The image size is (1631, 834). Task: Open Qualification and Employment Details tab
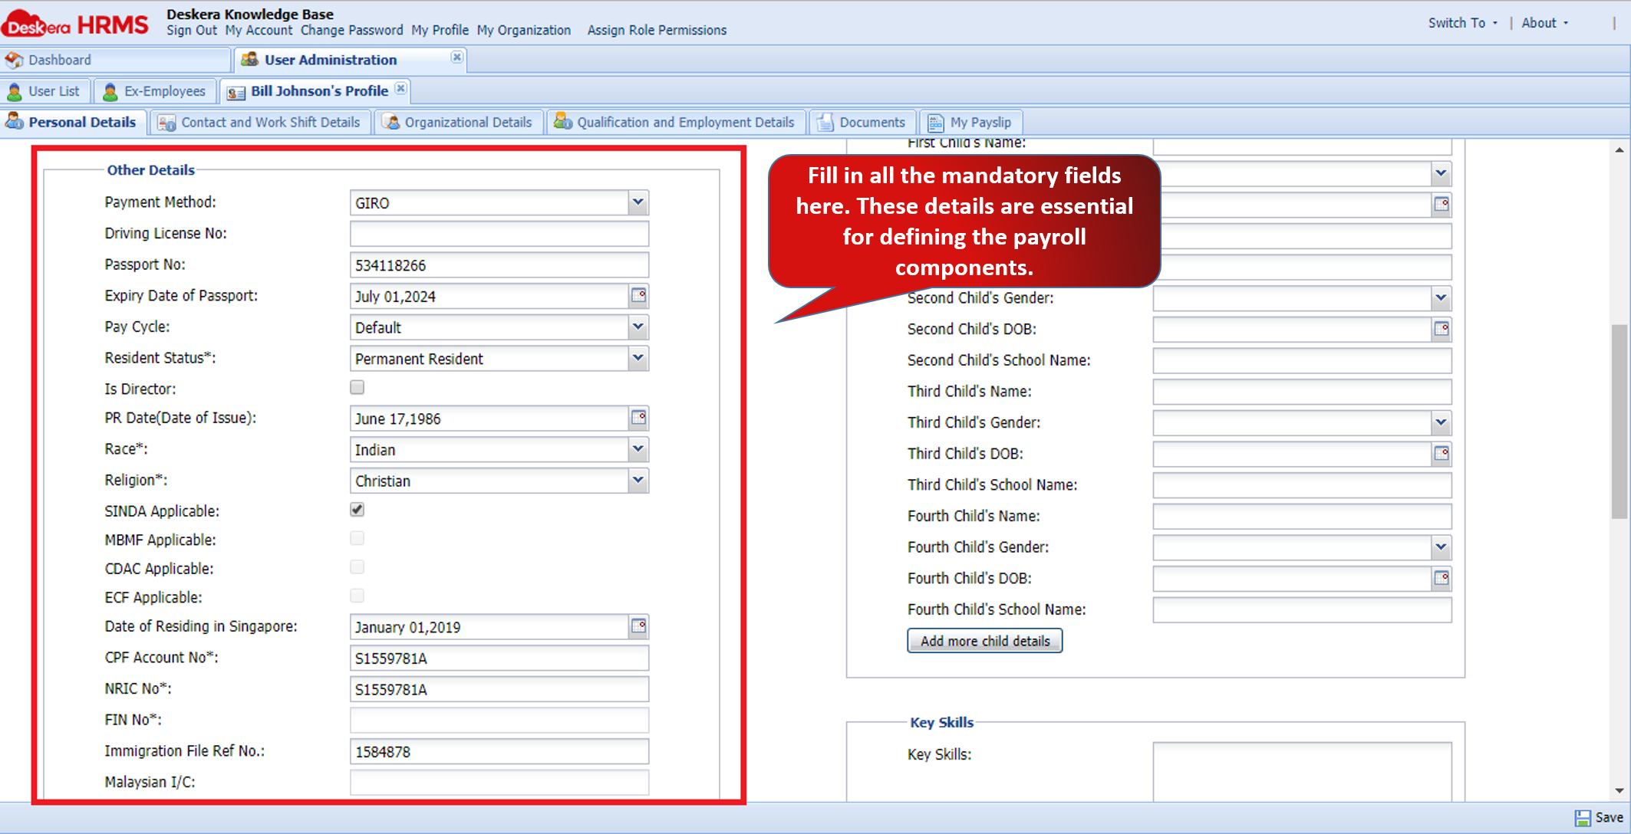point(676,123)
